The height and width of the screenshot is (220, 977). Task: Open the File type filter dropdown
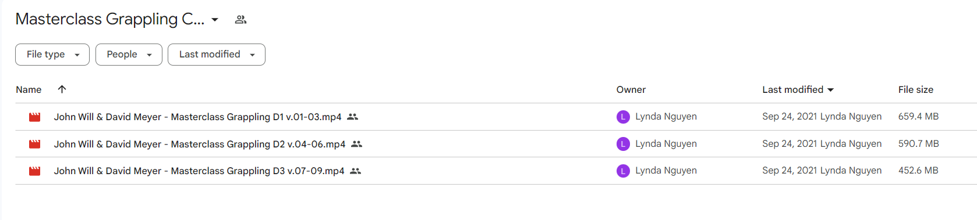click(x=52, y=55)
